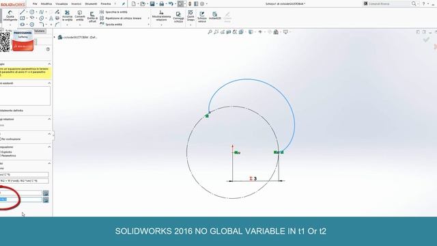This screenshot has width=437, height=246.
Task: Open the Quota intelligente dropdown arrow
Action: click(10, 25)
